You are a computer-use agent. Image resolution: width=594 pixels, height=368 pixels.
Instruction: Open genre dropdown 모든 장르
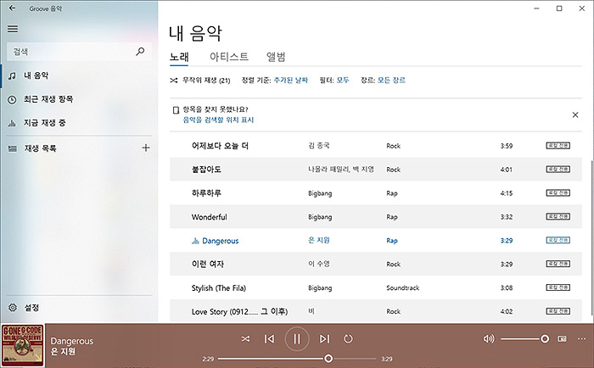[391, 80]
